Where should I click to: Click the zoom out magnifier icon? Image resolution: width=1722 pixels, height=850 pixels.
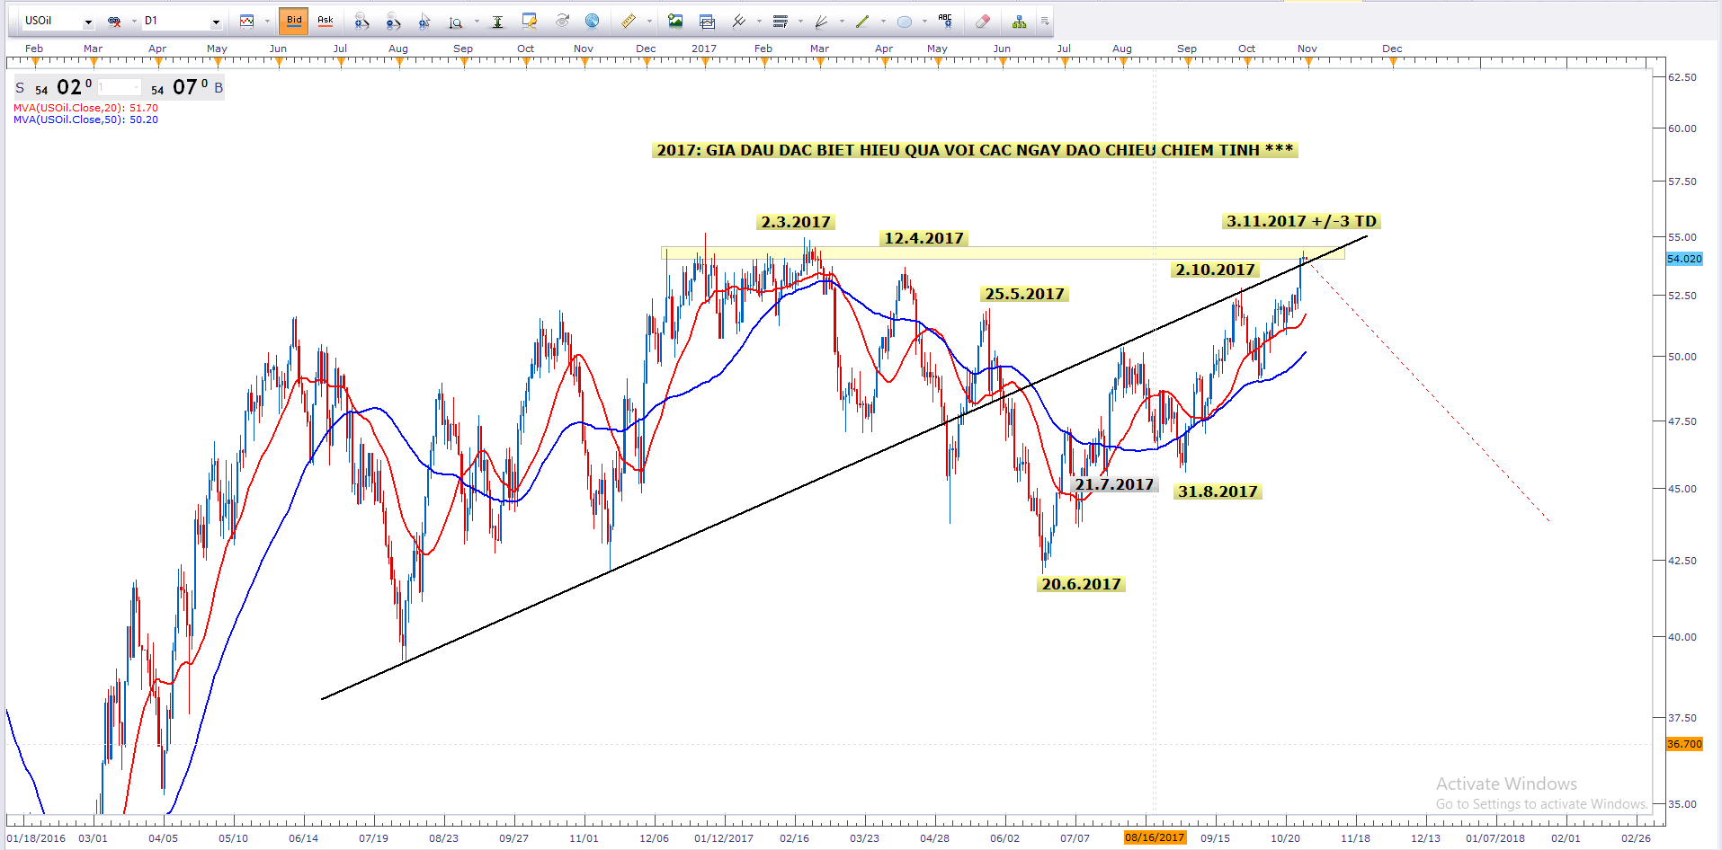[393, 21]
